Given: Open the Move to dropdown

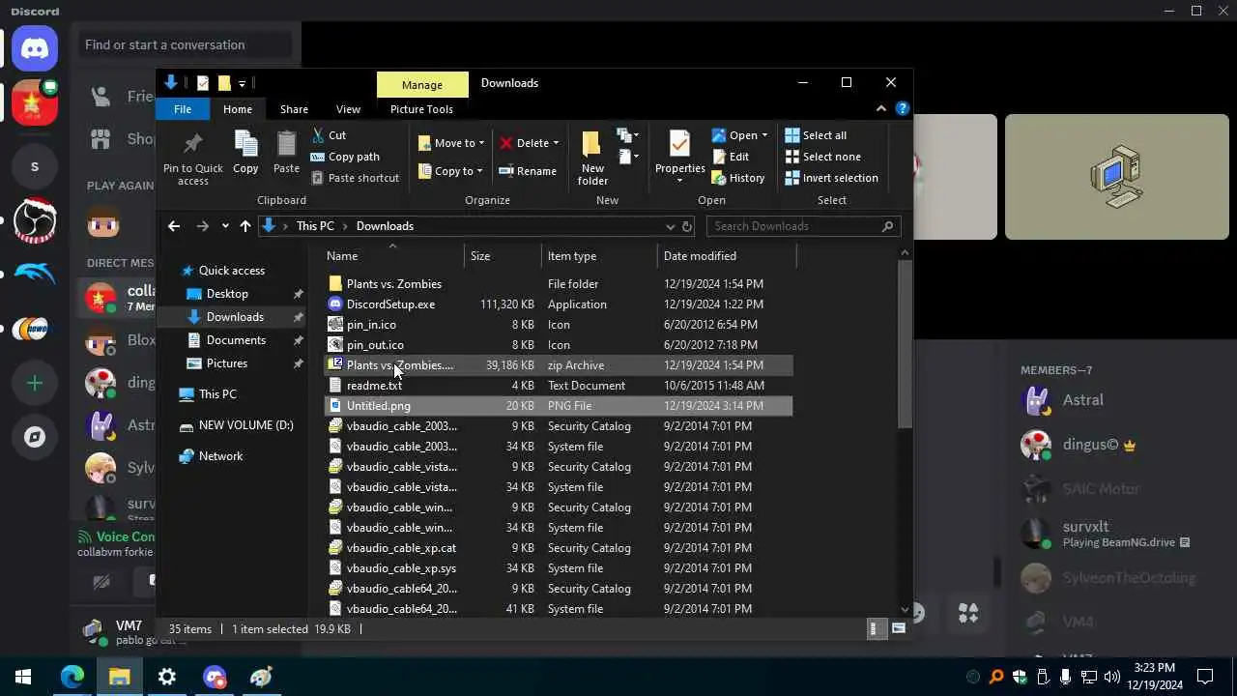Looking at the screenshot, I should pyautogui.click(x=450, y=143).
